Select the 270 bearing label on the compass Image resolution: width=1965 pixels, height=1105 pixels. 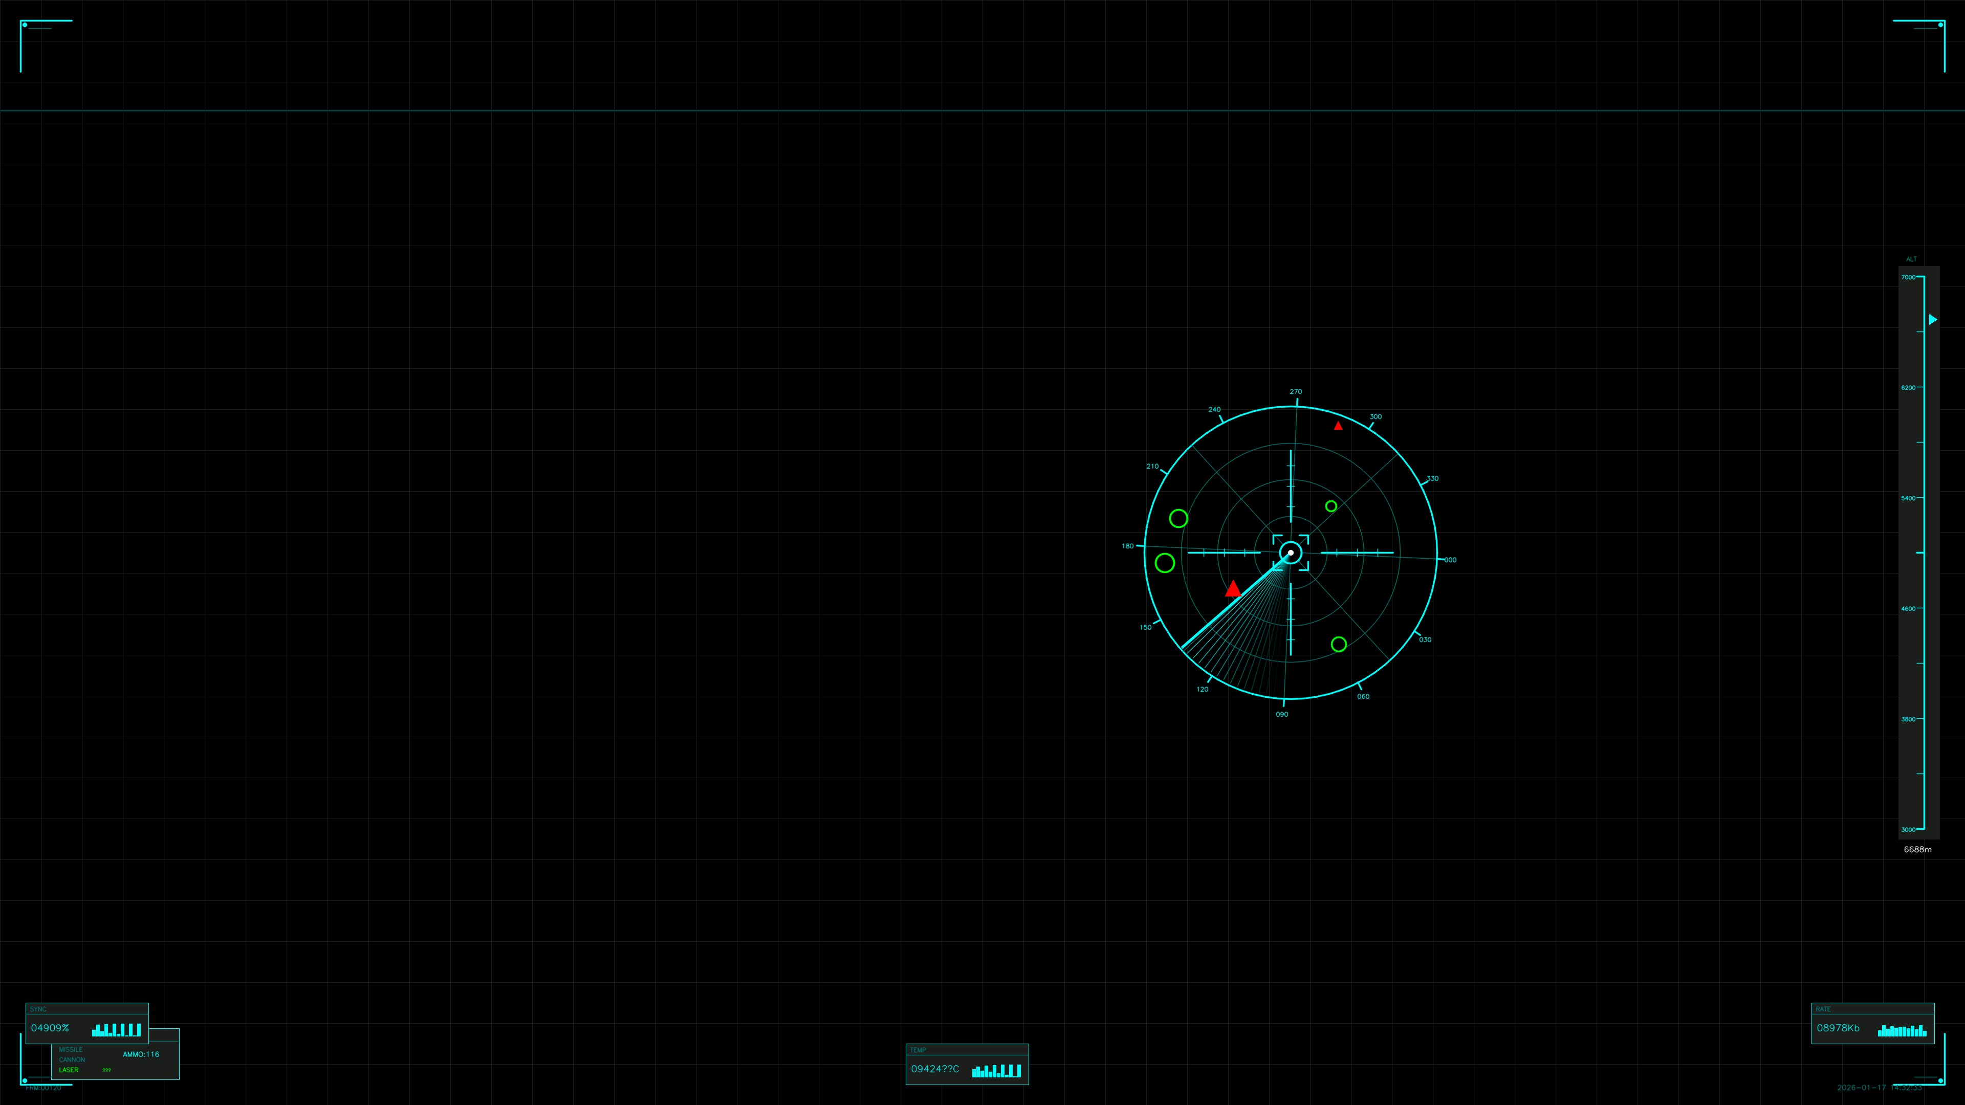click(1296, 391)
